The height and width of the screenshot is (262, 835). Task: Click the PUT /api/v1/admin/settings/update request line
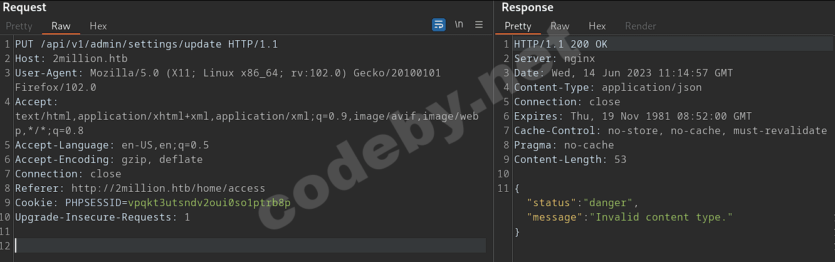coord(146,45)
